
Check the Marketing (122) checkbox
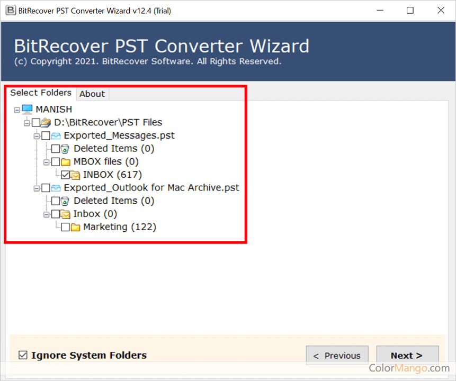coord(65,227)
